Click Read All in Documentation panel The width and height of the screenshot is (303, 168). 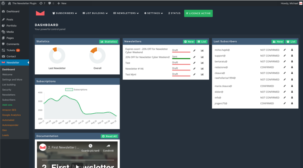coord(109,136)
